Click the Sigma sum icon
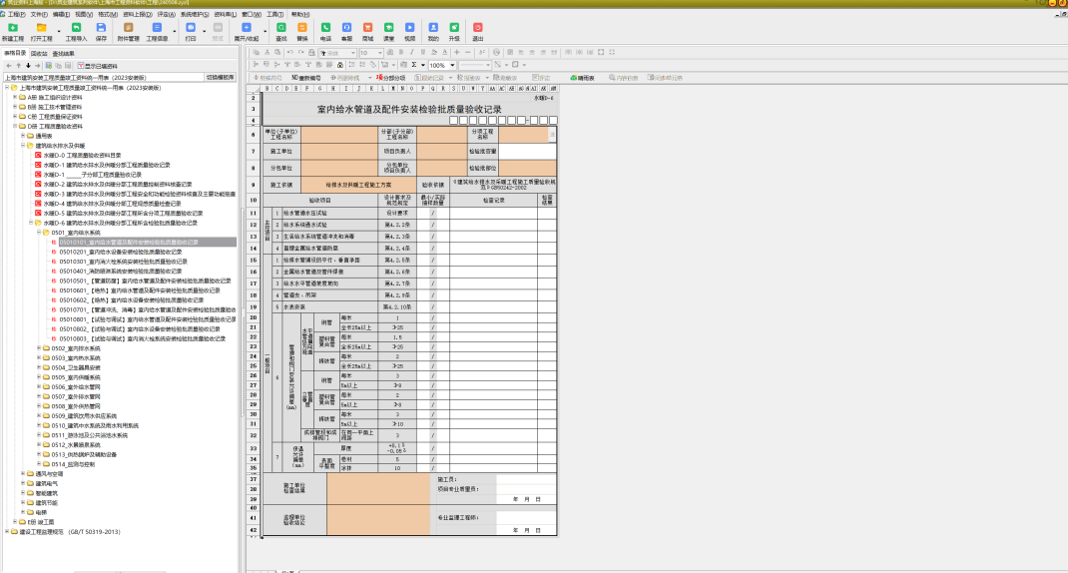 413,65
